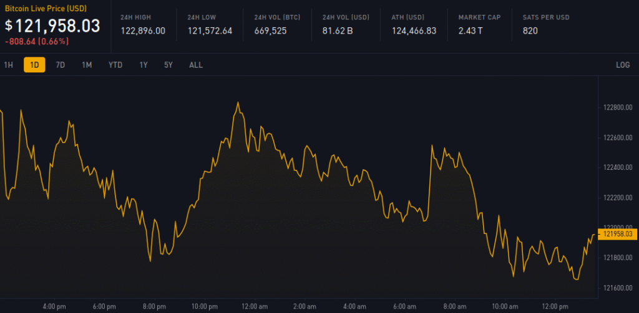
Task: Click the $121,958.03 current price
Action: coord(52,26)
